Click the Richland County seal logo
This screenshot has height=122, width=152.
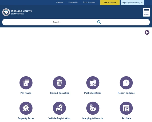pos(6,12)
